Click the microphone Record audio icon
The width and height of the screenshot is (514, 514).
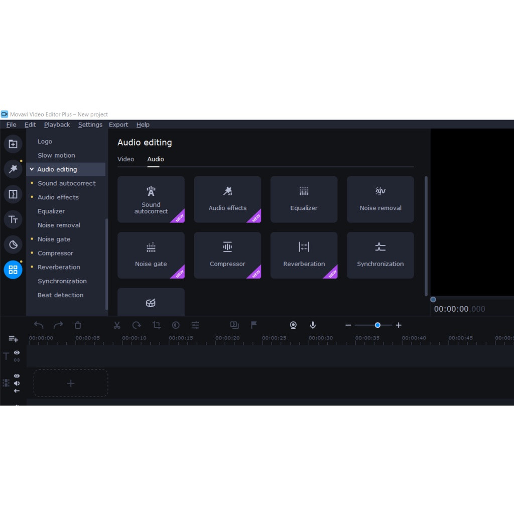pos(313,325)
